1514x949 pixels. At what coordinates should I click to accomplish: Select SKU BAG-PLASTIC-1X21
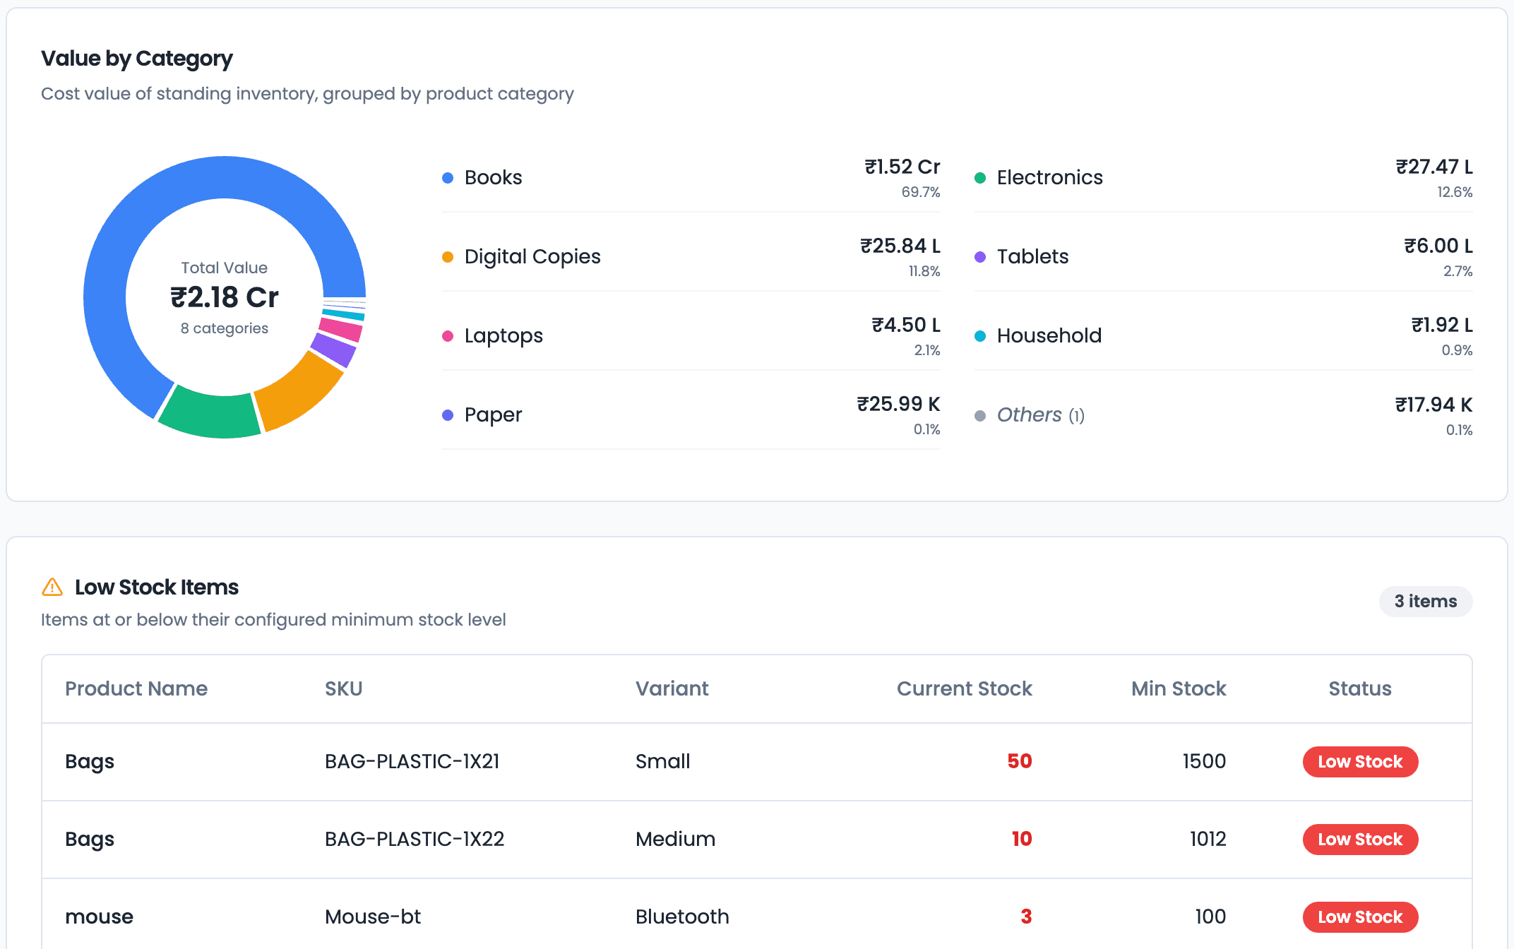point(412,762)
